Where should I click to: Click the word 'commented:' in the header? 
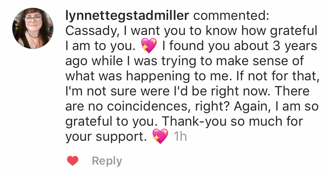[231, 15]
